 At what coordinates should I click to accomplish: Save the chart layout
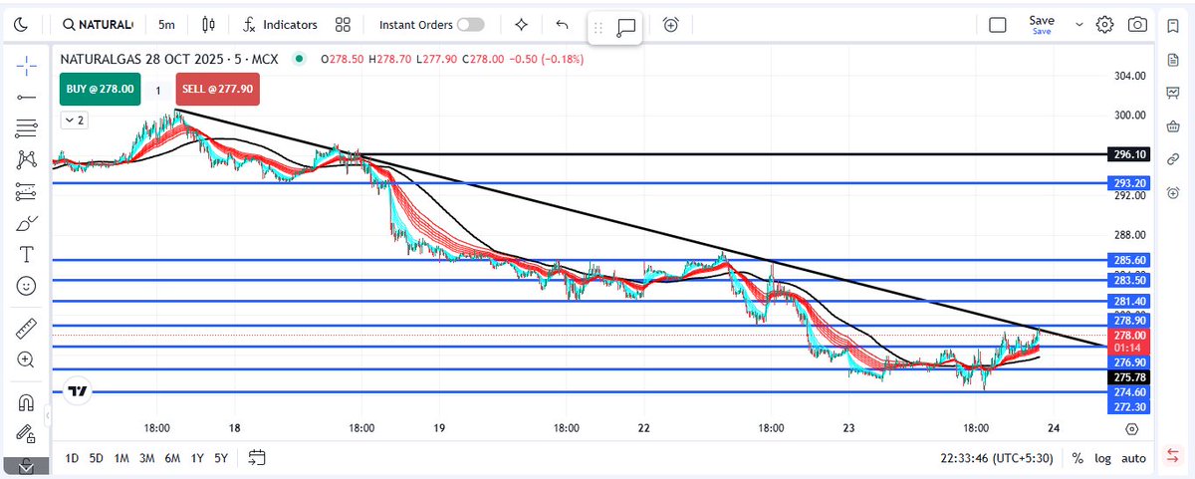coord(1042,25)
